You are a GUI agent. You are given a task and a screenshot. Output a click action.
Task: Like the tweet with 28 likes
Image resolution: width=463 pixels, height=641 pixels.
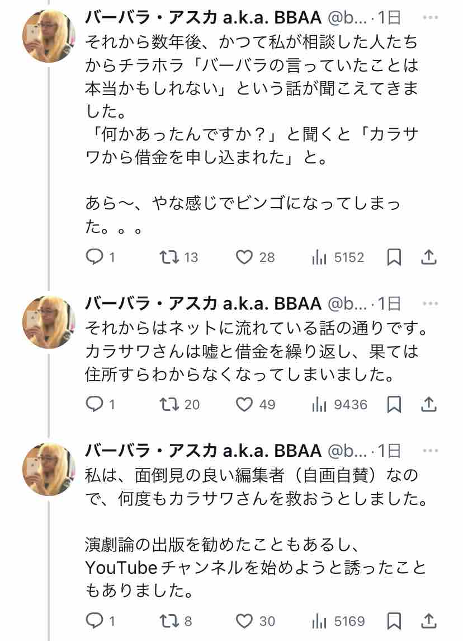[x=244, y=257]
